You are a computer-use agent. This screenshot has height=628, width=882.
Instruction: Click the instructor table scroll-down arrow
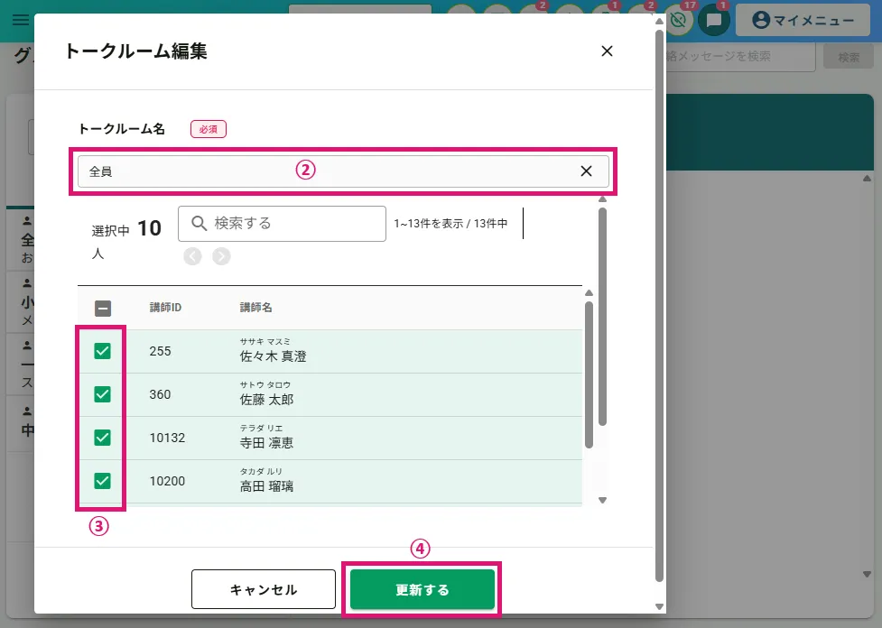click(x=602, y=500)
